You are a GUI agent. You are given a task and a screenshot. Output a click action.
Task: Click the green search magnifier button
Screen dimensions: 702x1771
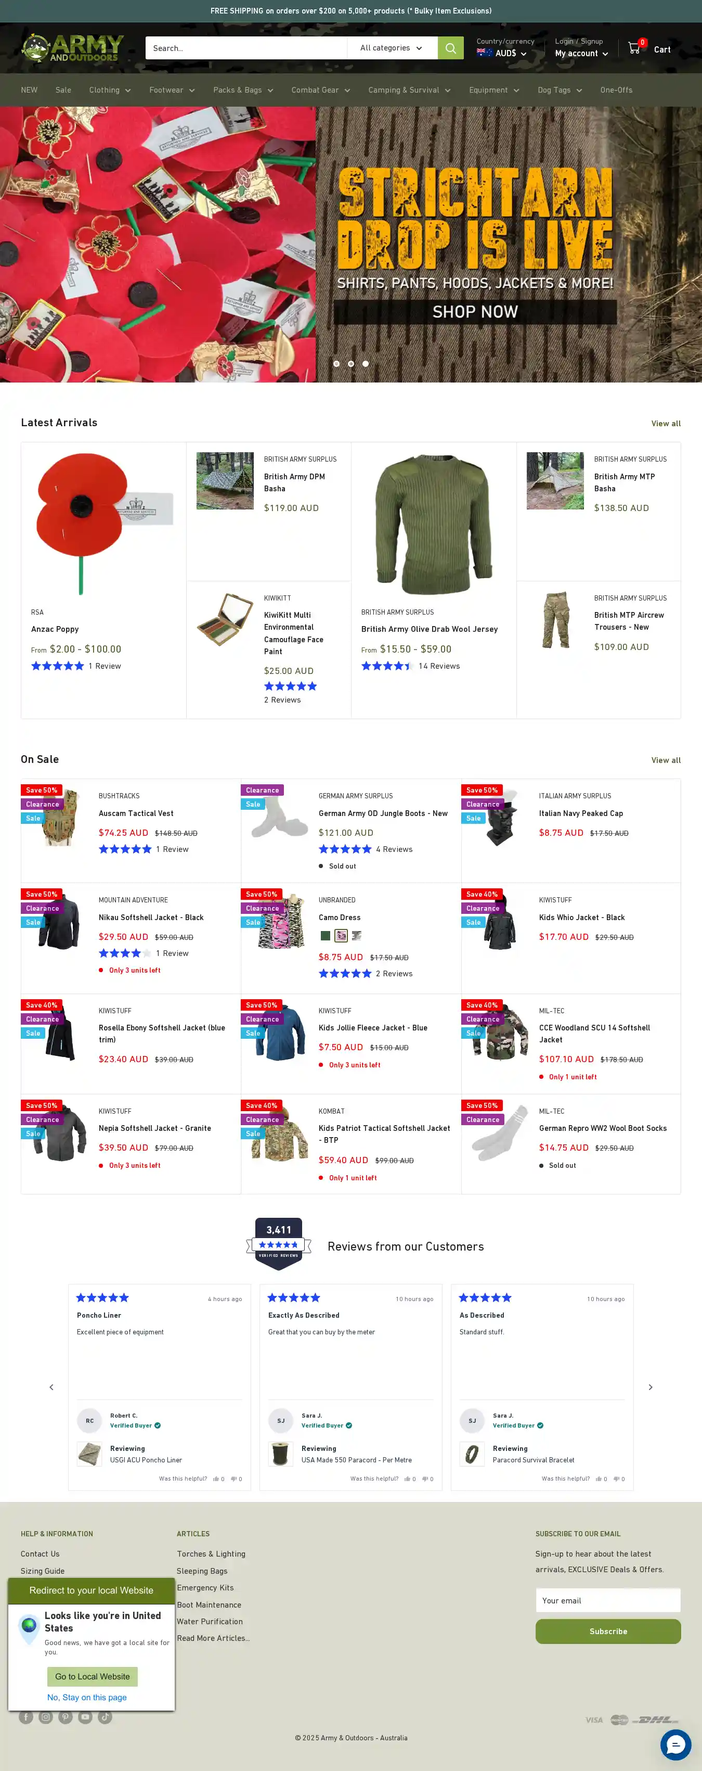(451, 48)
